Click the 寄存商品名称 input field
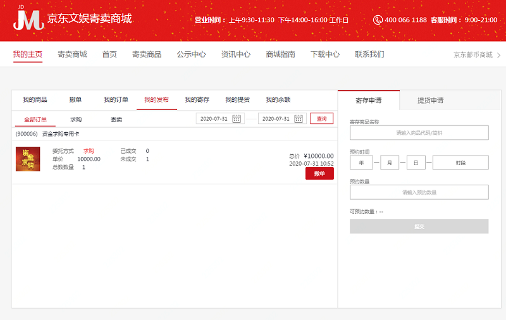Screen dimensions: 506x320 [x=419, y=133]
